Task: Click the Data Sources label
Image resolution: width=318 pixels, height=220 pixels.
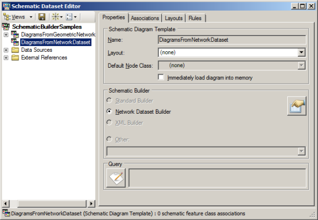Action: click(x=37, y=50)
